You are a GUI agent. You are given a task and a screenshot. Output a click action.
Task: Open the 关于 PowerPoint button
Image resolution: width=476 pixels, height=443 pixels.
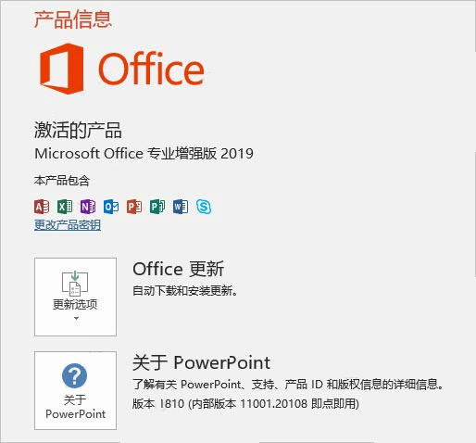(75, 390)
